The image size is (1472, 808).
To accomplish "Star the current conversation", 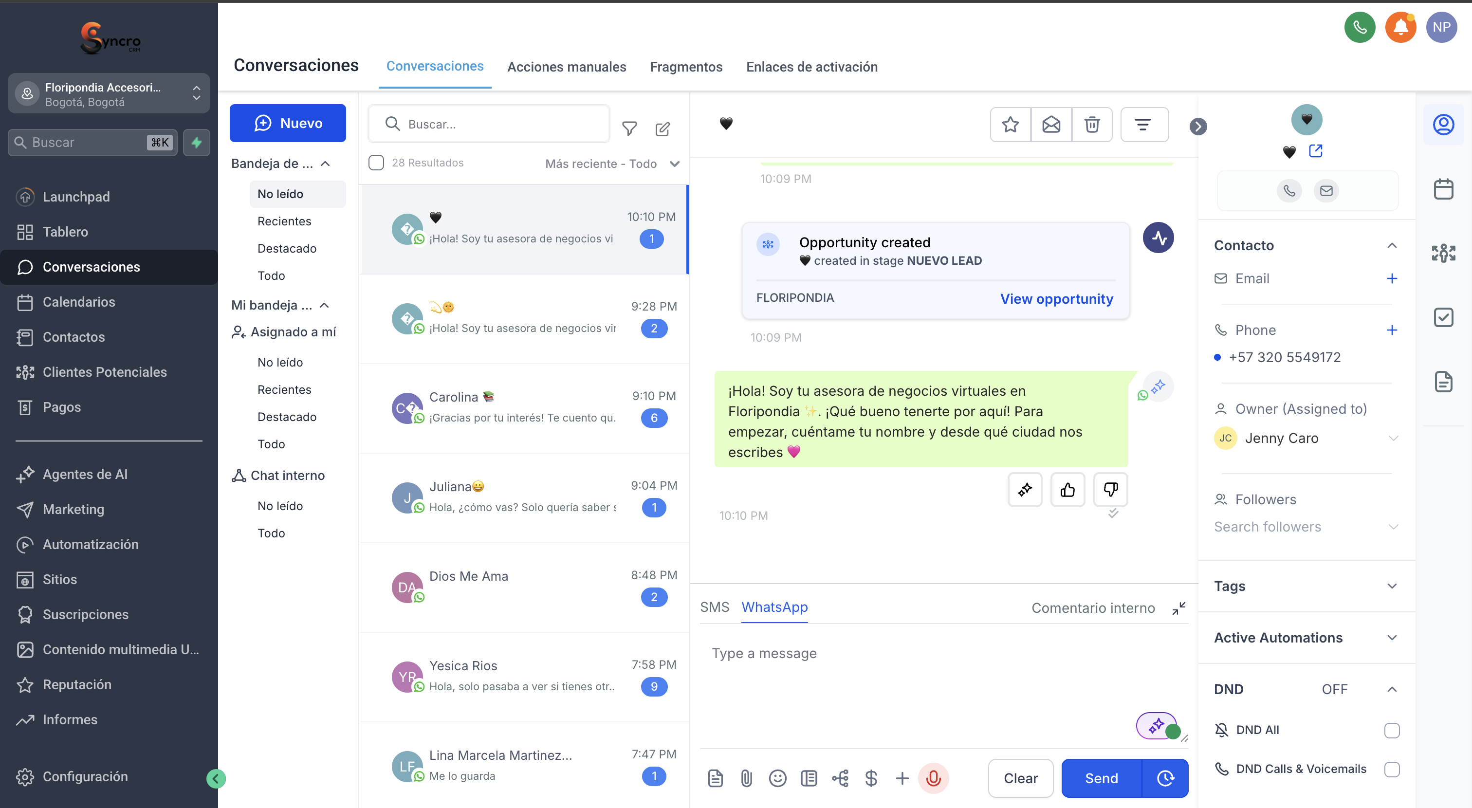I will coord(1010,124).
